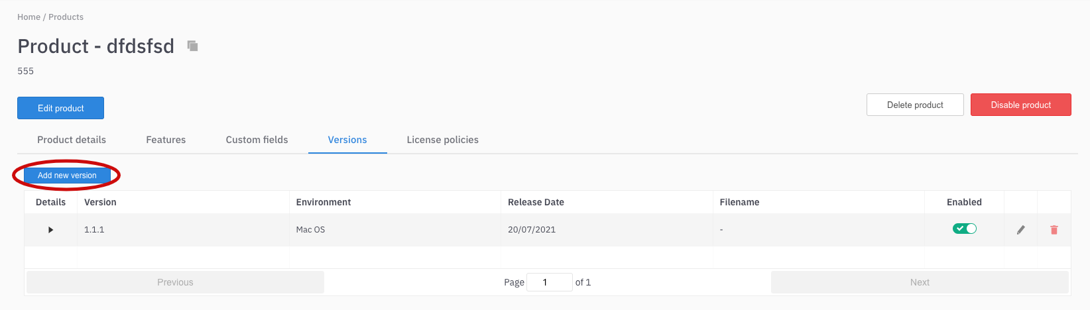Navigate to Home in the breadcrumb
1090x310 pixels.
[x=29, y=17]
